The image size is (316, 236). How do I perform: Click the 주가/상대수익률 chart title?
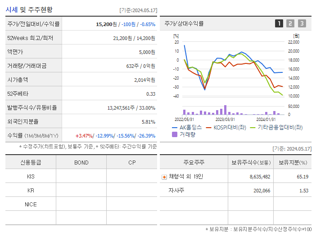click(184, 23)
